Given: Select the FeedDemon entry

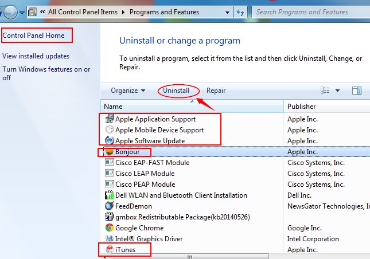Looking at the screenshot, I should tap(133, 206).
